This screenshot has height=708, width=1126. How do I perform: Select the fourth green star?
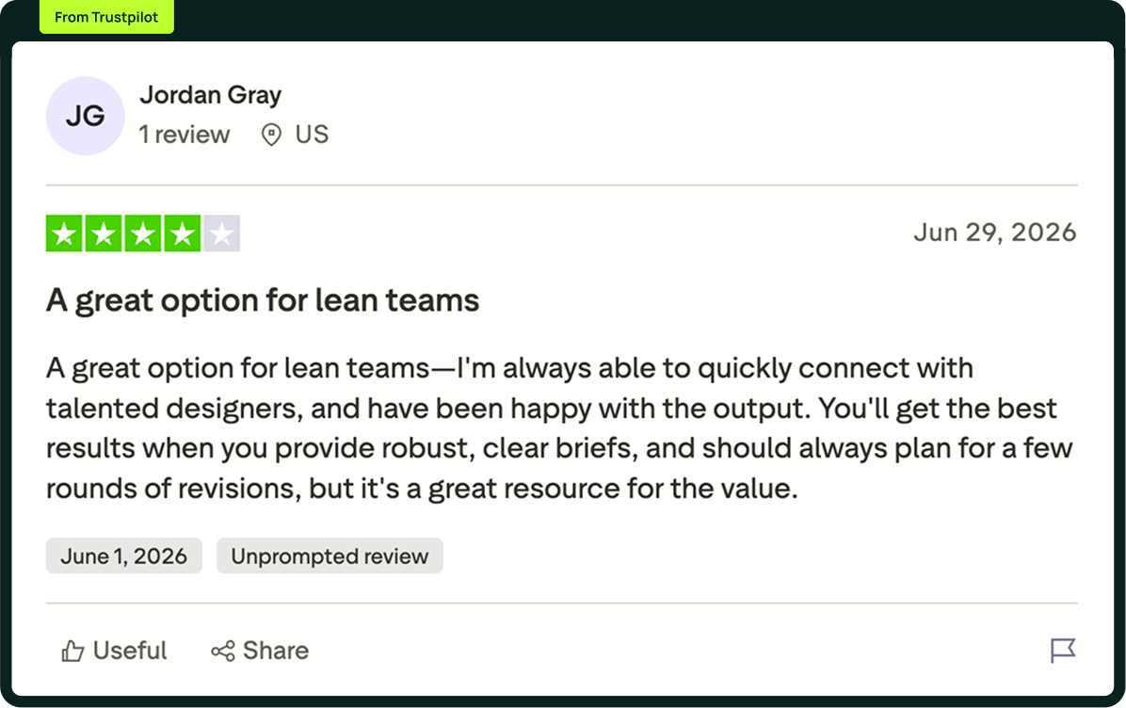(183, 233)
